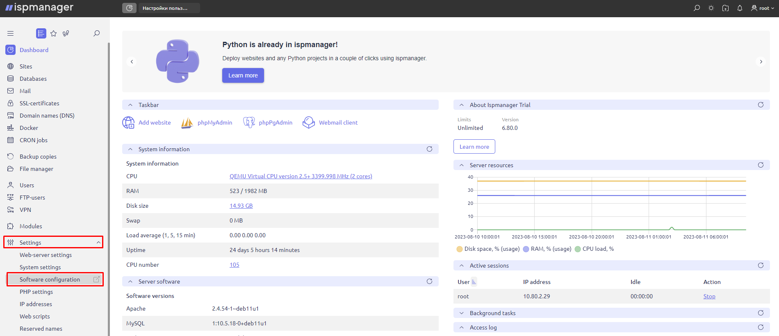Collapse the Settings menu group
The image size is (779, 336).
click(98, 243)
